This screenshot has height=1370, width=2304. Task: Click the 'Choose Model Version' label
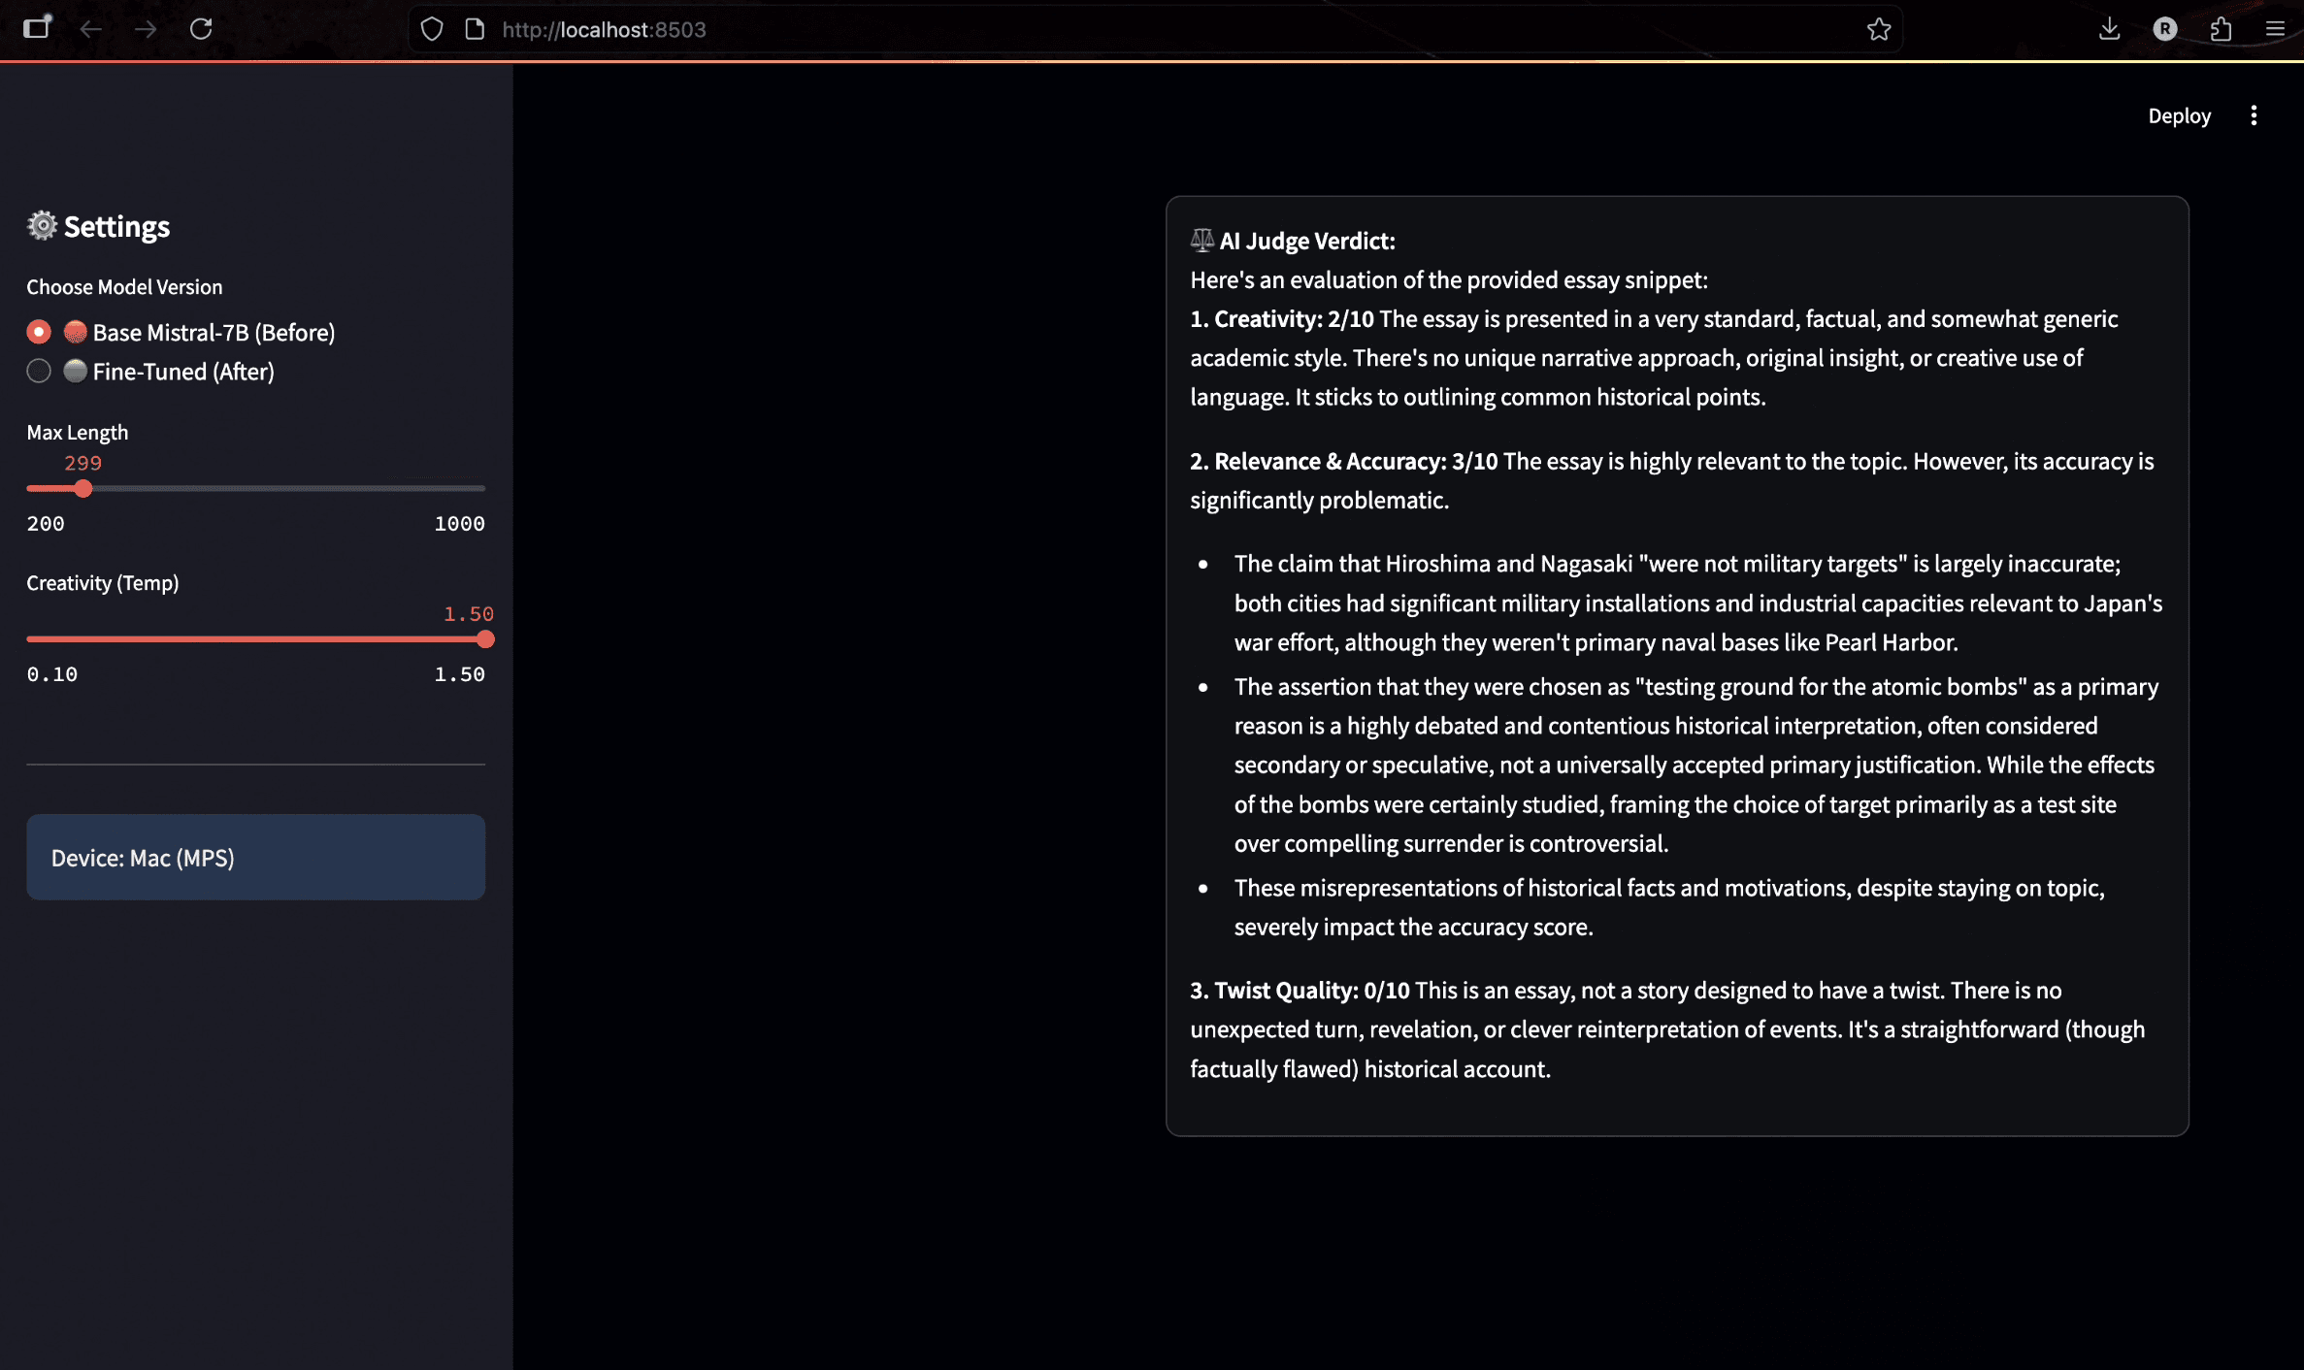point(124,287)
